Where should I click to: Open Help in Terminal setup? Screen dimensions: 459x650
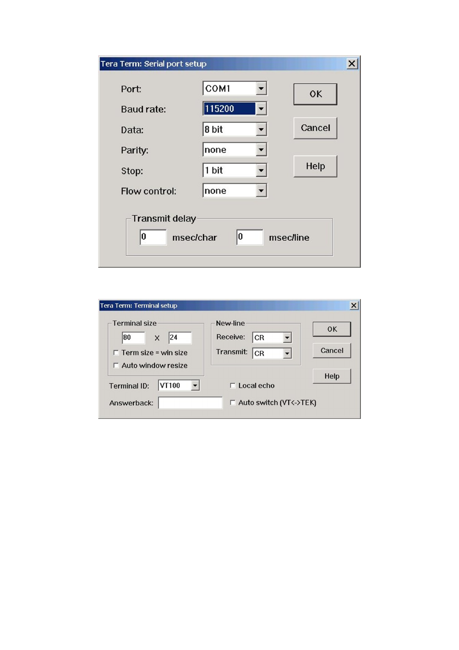pyautogui.click(x=332, y=376)
